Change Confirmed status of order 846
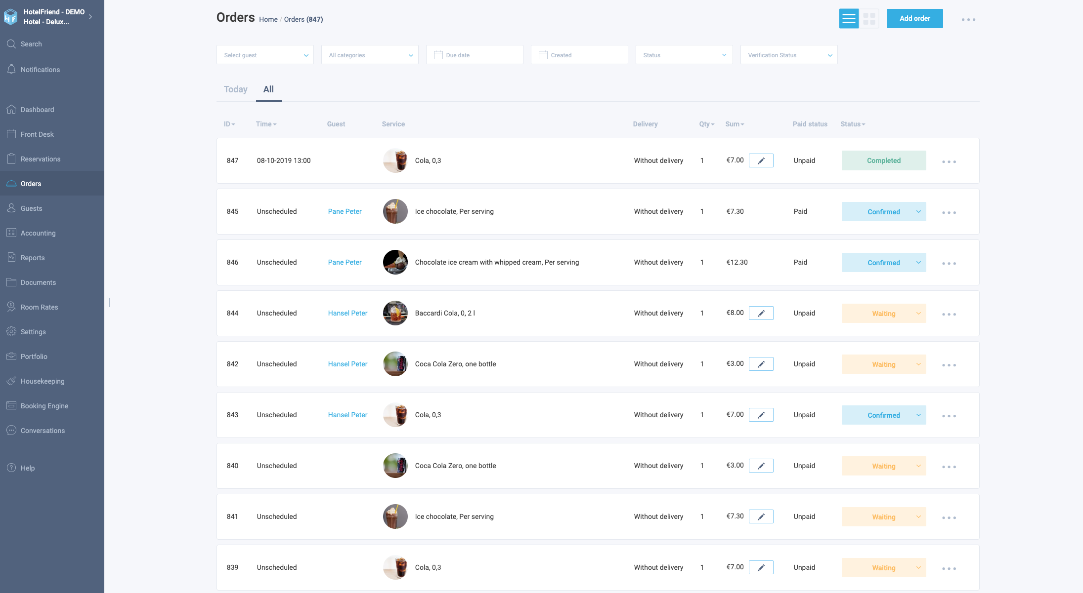Viewport: 1083px width, 593px height. (884, 263)
